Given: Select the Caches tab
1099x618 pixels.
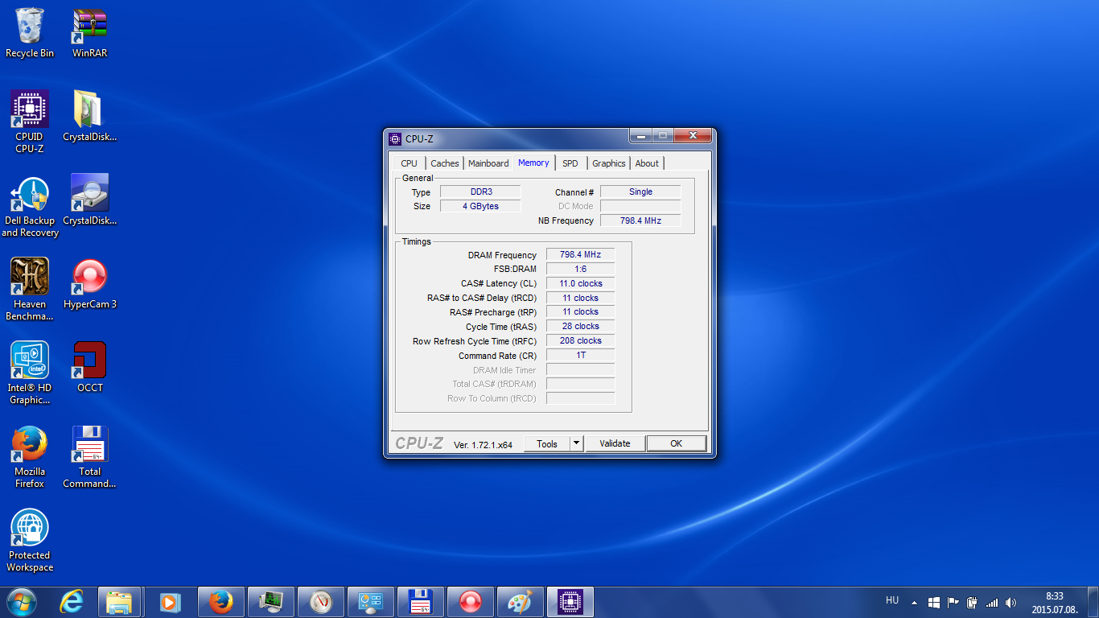Looking at the screenshot, I should [x=444, y=163].
